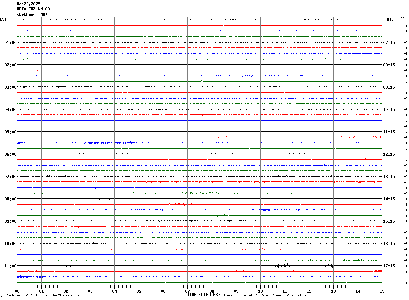Pick minute 03 on the time axis

coord(90,291)
